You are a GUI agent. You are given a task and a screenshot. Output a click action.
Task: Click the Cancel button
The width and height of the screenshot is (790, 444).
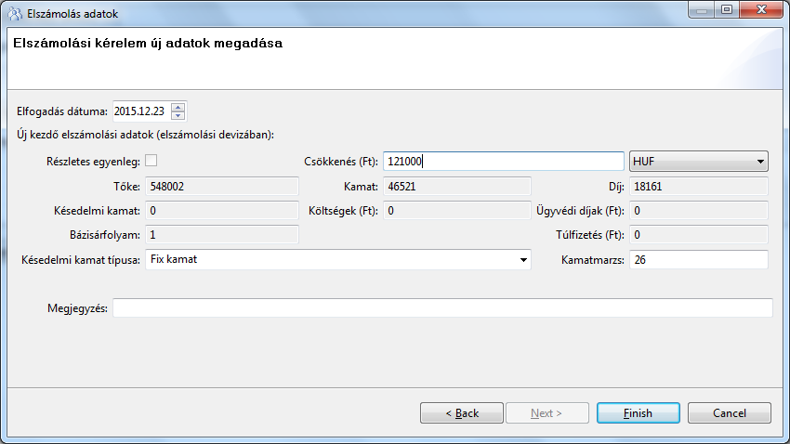click(730, 412)
